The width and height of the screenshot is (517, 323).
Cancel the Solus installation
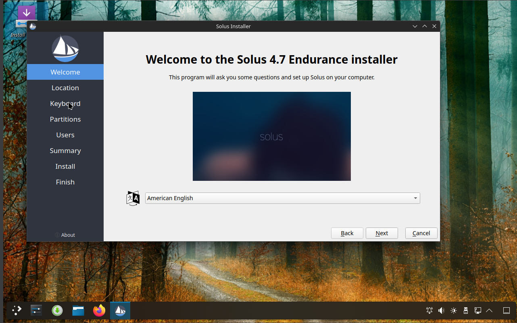click(x=421, y=233)
